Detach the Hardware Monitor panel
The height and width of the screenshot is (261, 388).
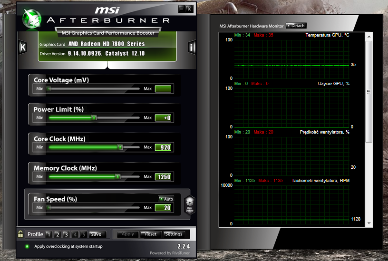(x=296, y=26)
